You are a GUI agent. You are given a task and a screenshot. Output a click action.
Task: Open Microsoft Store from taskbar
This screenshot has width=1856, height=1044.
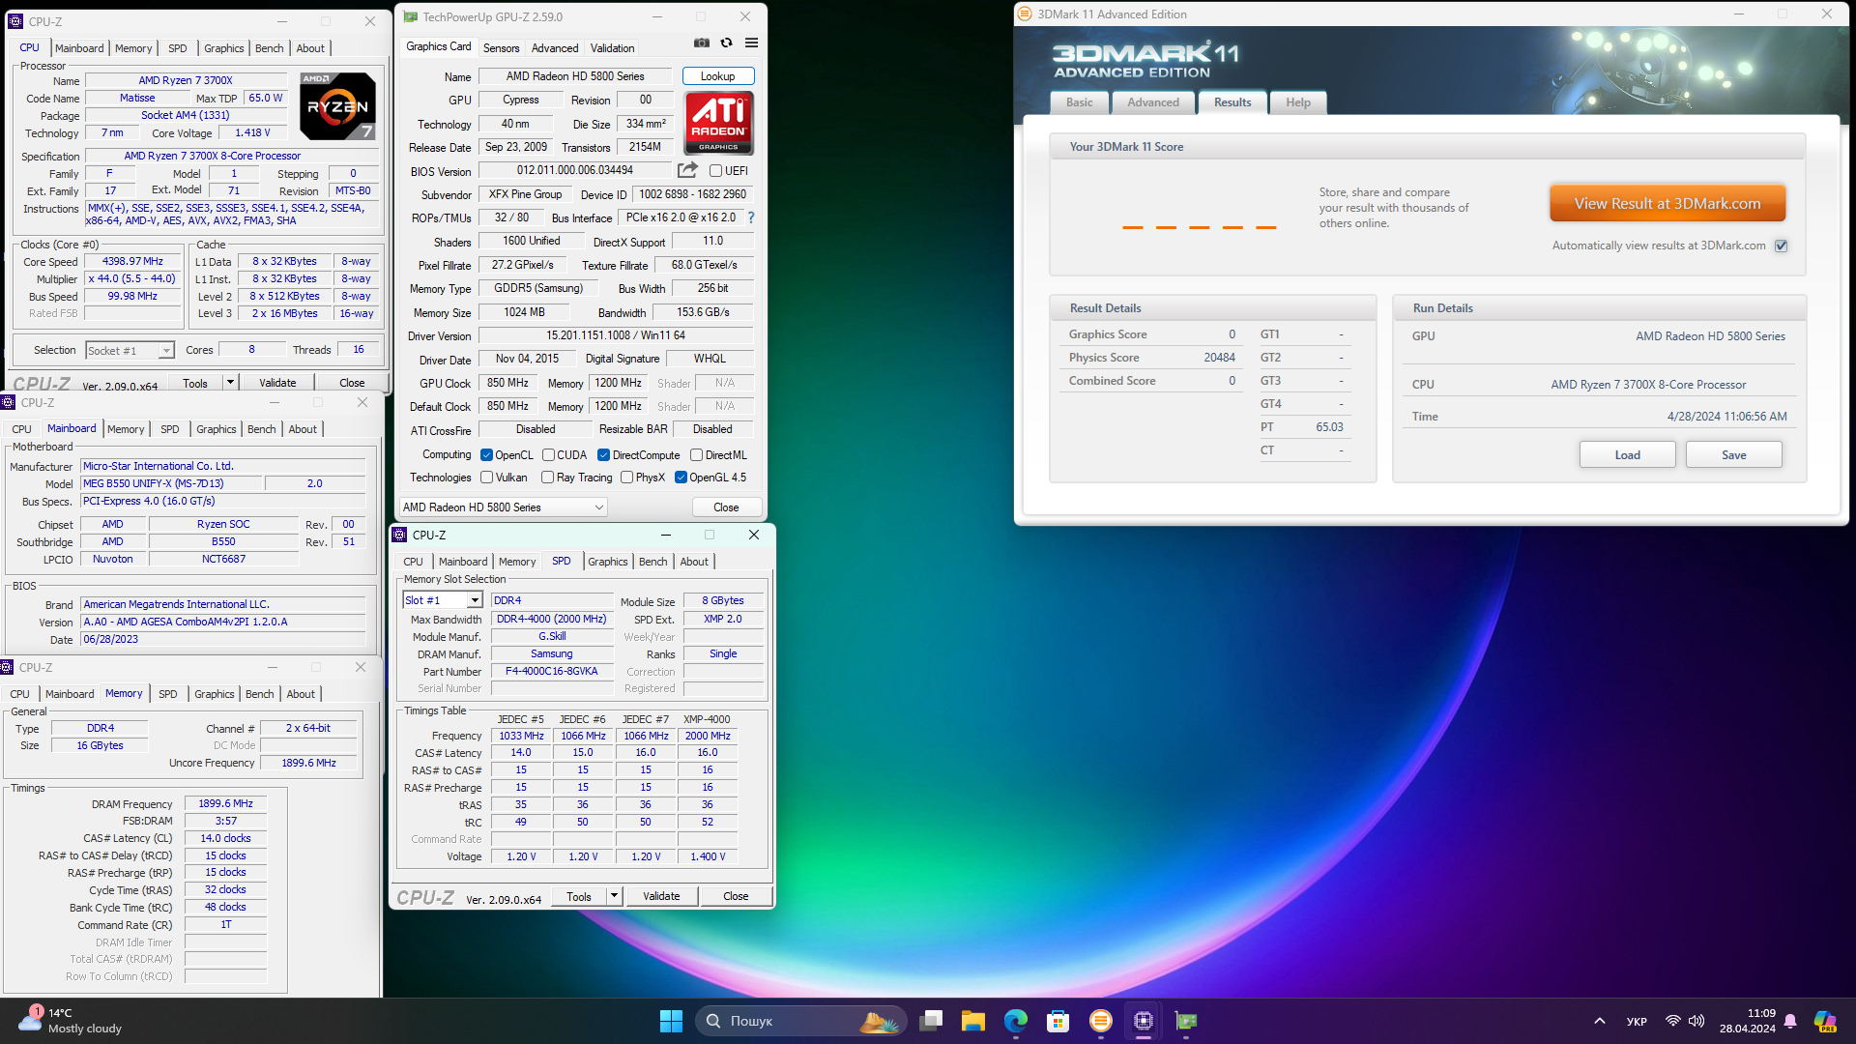[x=1058, y=1021]
